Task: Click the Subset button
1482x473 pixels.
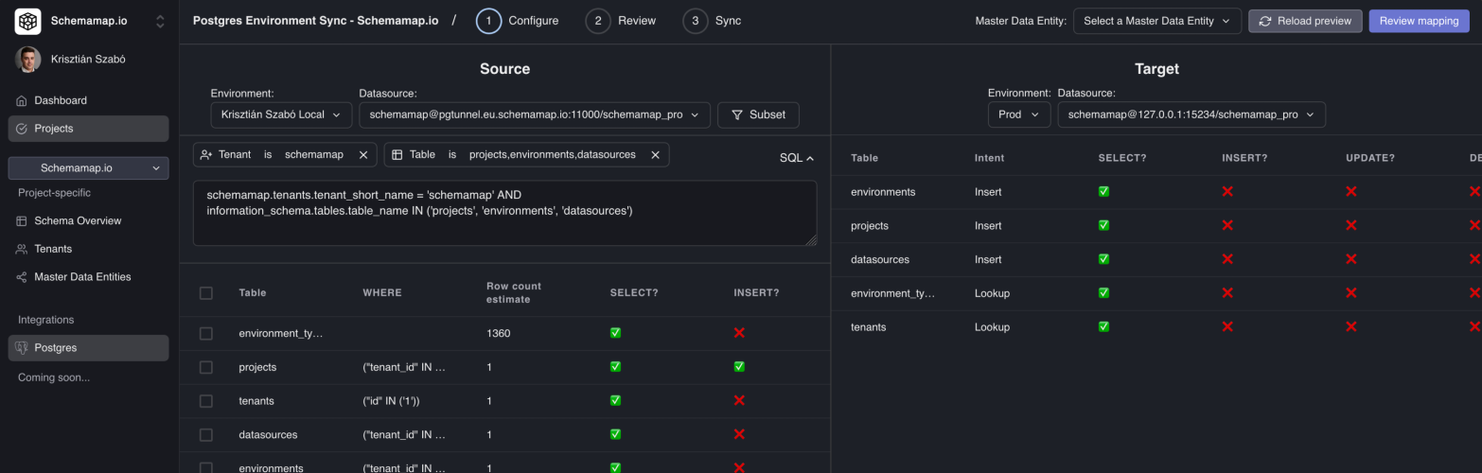Action: pyautogui.click(x=758, y=114)
